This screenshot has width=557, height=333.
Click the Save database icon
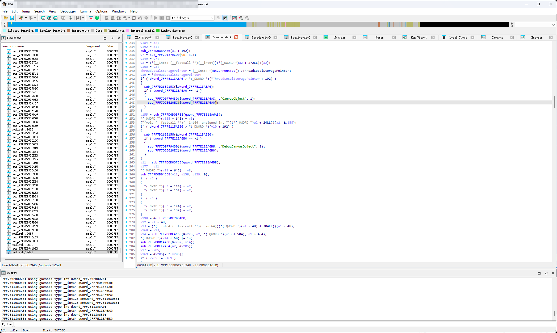click(x=12, y=18)
